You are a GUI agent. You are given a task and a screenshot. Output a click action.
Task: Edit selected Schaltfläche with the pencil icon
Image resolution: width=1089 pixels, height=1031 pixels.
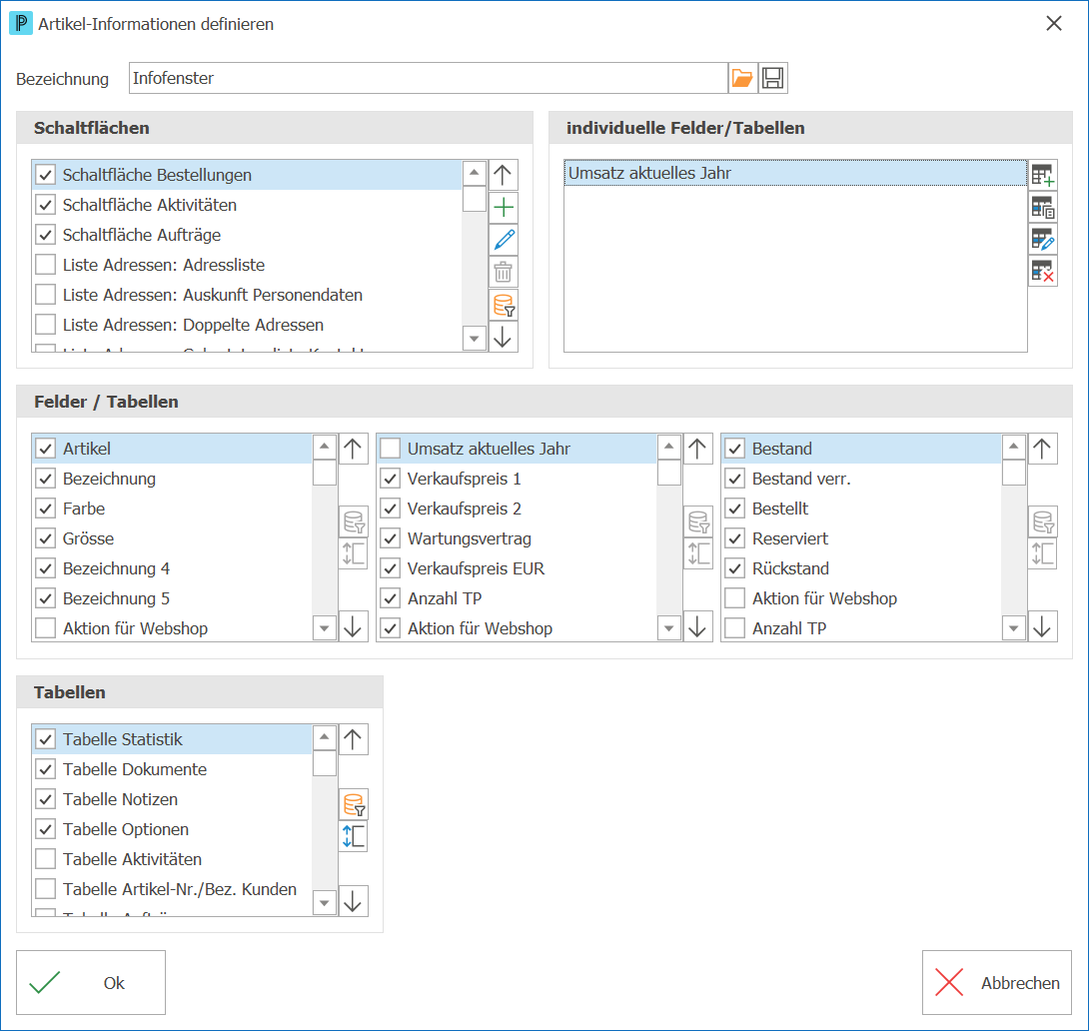click(x=504, y=240)
